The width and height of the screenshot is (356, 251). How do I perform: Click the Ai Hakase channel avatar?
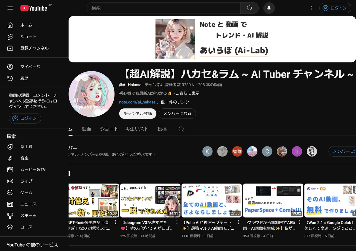click(x=91, y=94)
